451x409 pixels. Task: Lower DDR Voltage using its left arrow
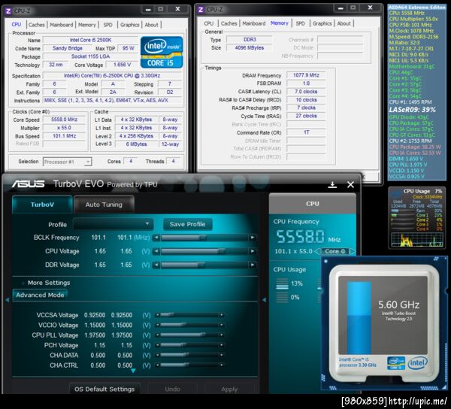click(x=156, y=265)
